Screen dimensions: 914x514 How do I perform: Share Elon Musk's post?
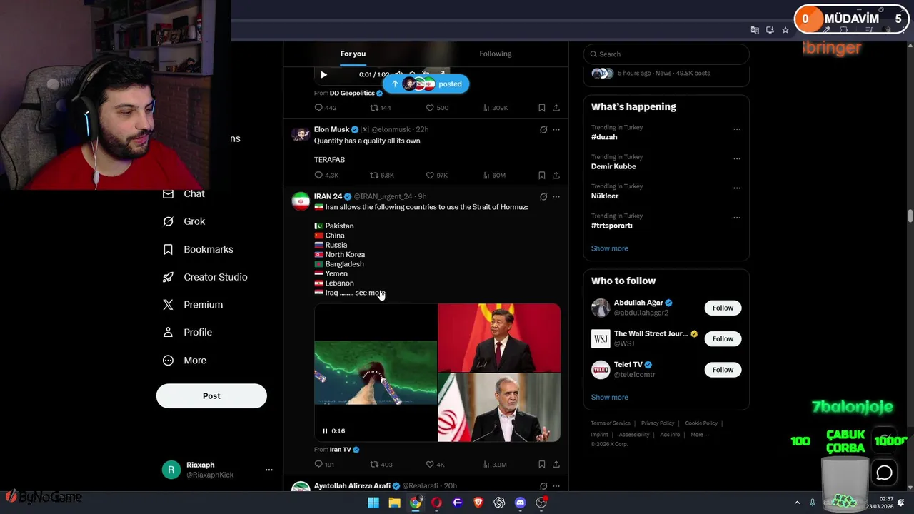556,176
